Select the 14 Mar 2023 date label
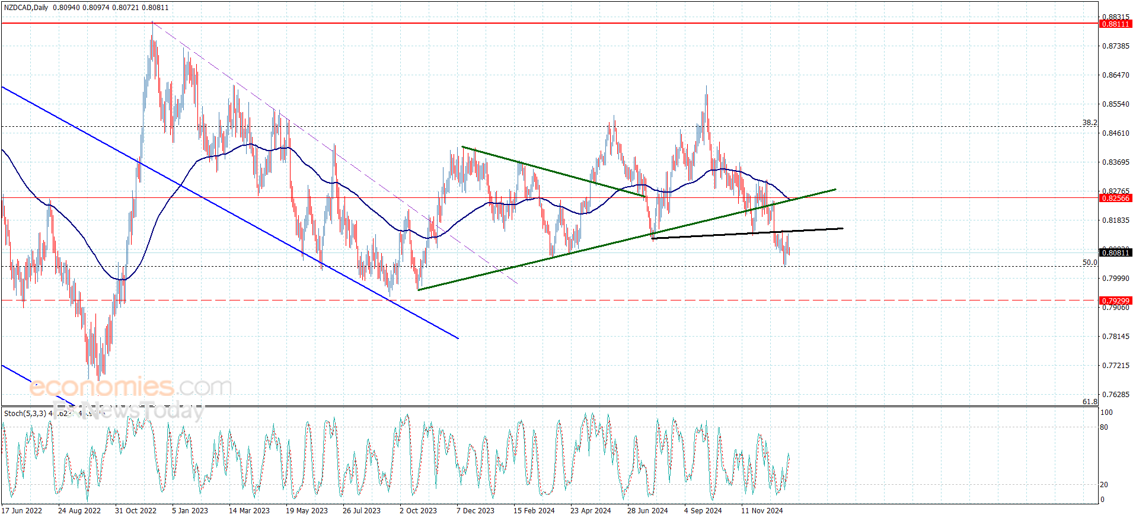 coord(249,510)
